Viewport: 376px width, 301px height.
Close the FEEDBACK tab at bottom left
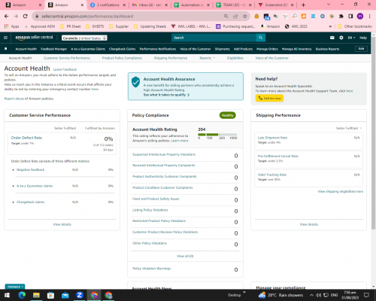pyautogui.click(x=23, y=287)
